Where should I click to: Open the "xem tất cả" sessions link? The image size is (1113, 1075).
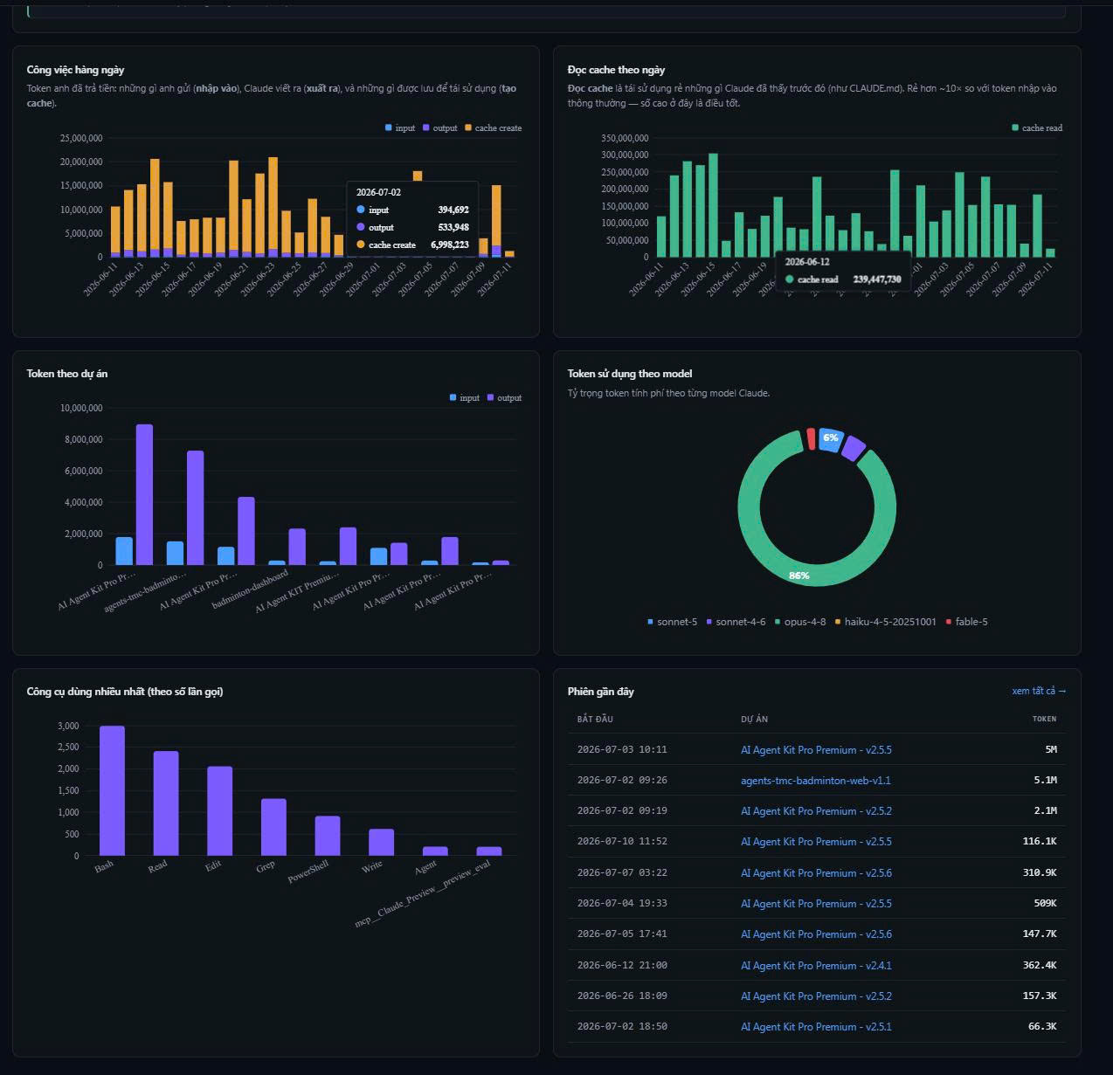click(x=1039, y=691)
